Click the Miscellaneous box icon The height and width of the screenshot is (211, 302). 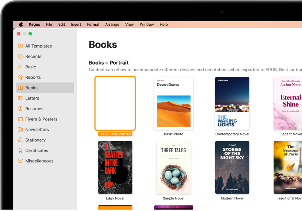tap(20, 161)
